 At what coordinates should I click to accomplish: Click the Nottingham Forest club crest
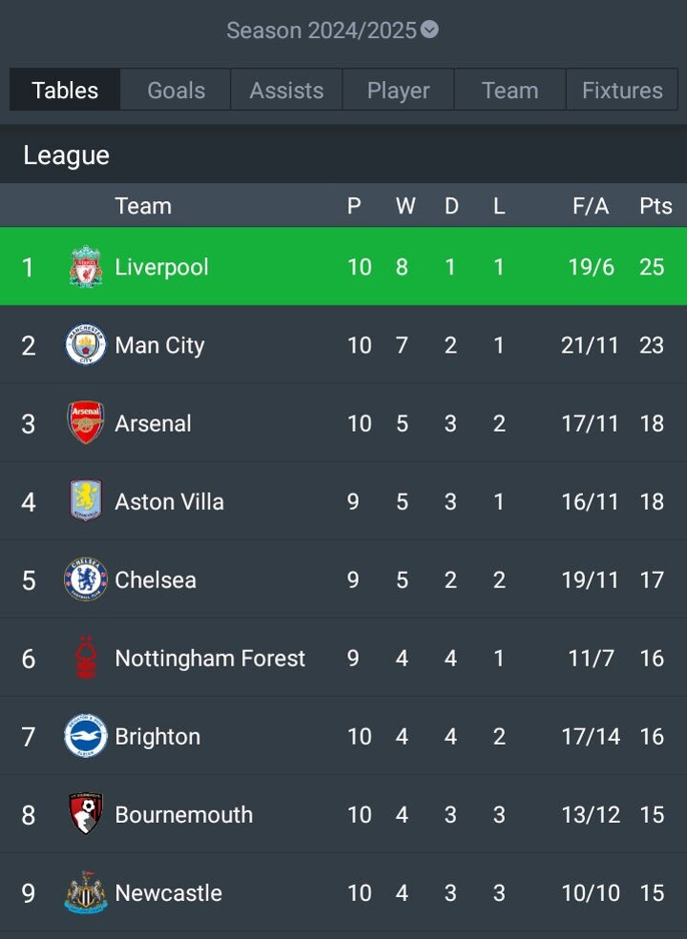[86, 658]
